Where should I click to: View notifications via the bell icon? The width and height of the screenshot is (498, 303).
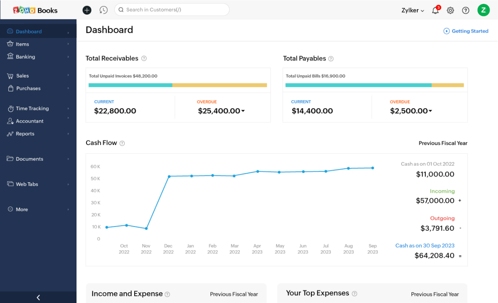pyautogui.click(x=435, y=10)
